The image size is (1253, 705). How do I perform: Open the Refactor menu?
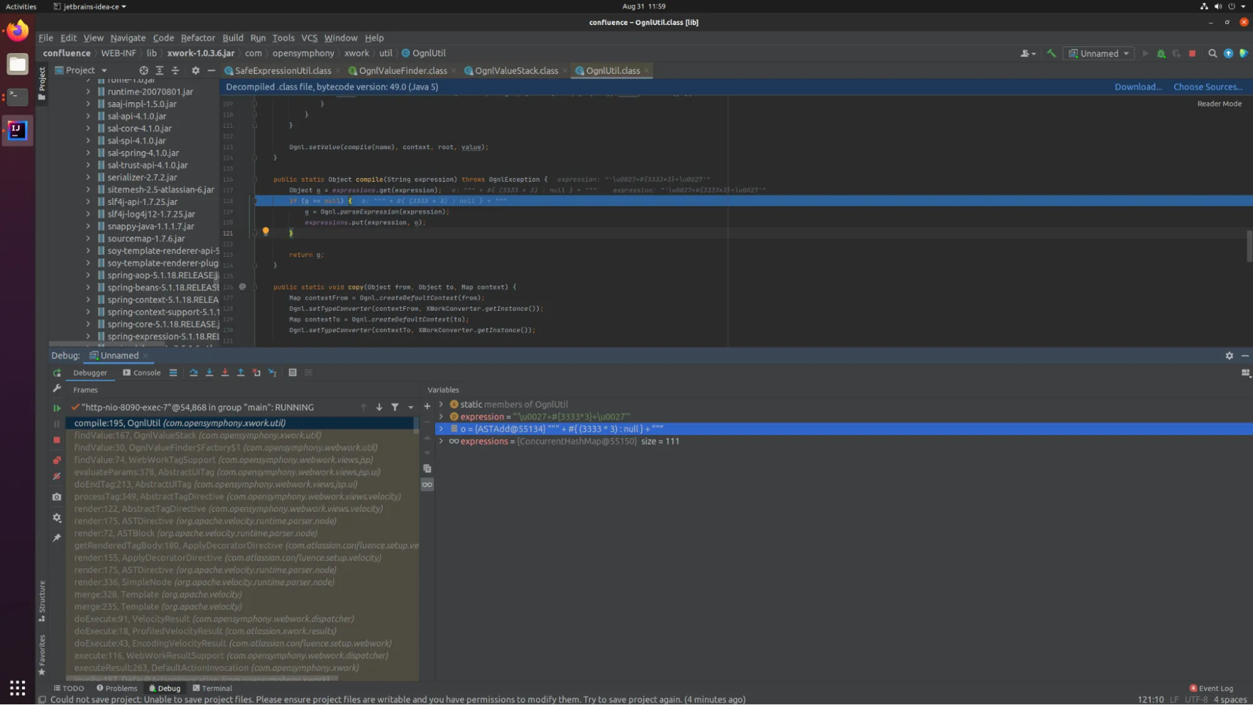click(197, 38)
